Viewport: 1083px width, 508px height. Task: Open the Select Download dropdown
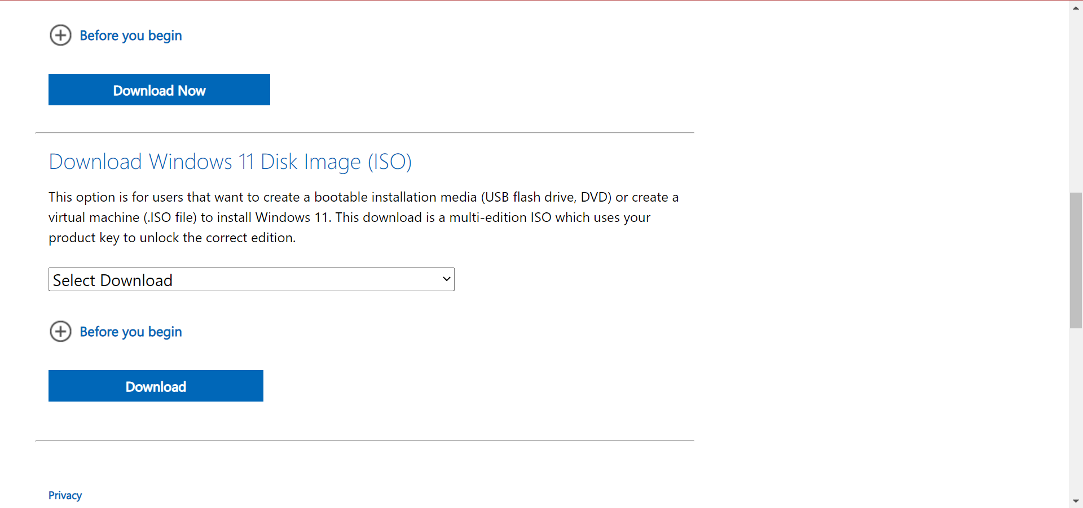click(x=252, y=279)
